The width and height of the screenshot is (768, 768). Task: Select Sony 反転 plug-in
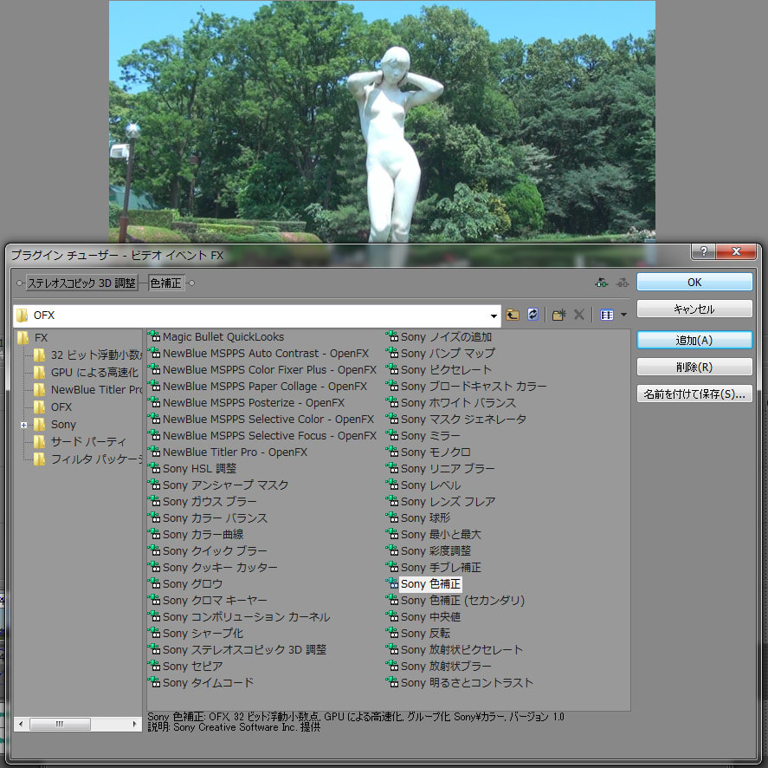tap(418, 633)
